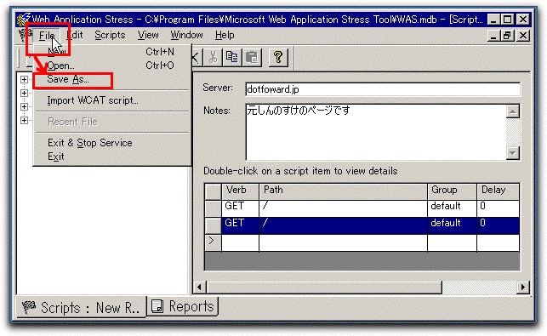Expand the fourth tree node plus sign

(24, 121)
